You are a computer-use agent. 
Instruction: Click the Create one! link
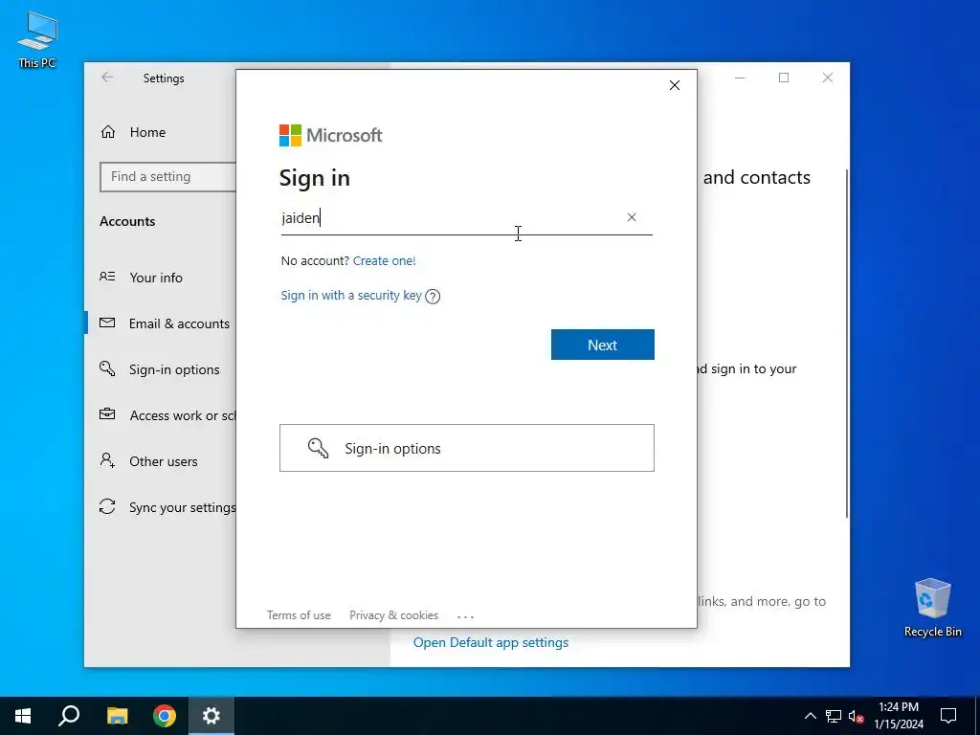pos(385,260)
